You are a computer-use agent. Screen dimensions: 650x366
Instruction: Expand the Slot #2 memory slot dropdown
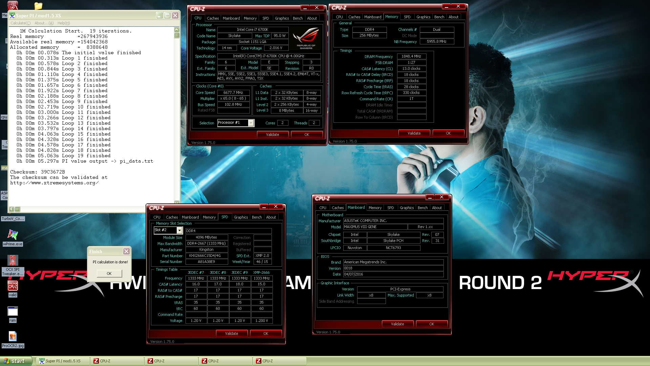tap(179, 230)
